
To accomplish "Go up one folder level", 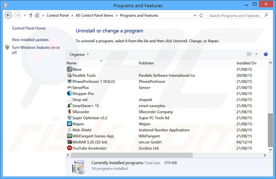I will click(x=31, y=15).
